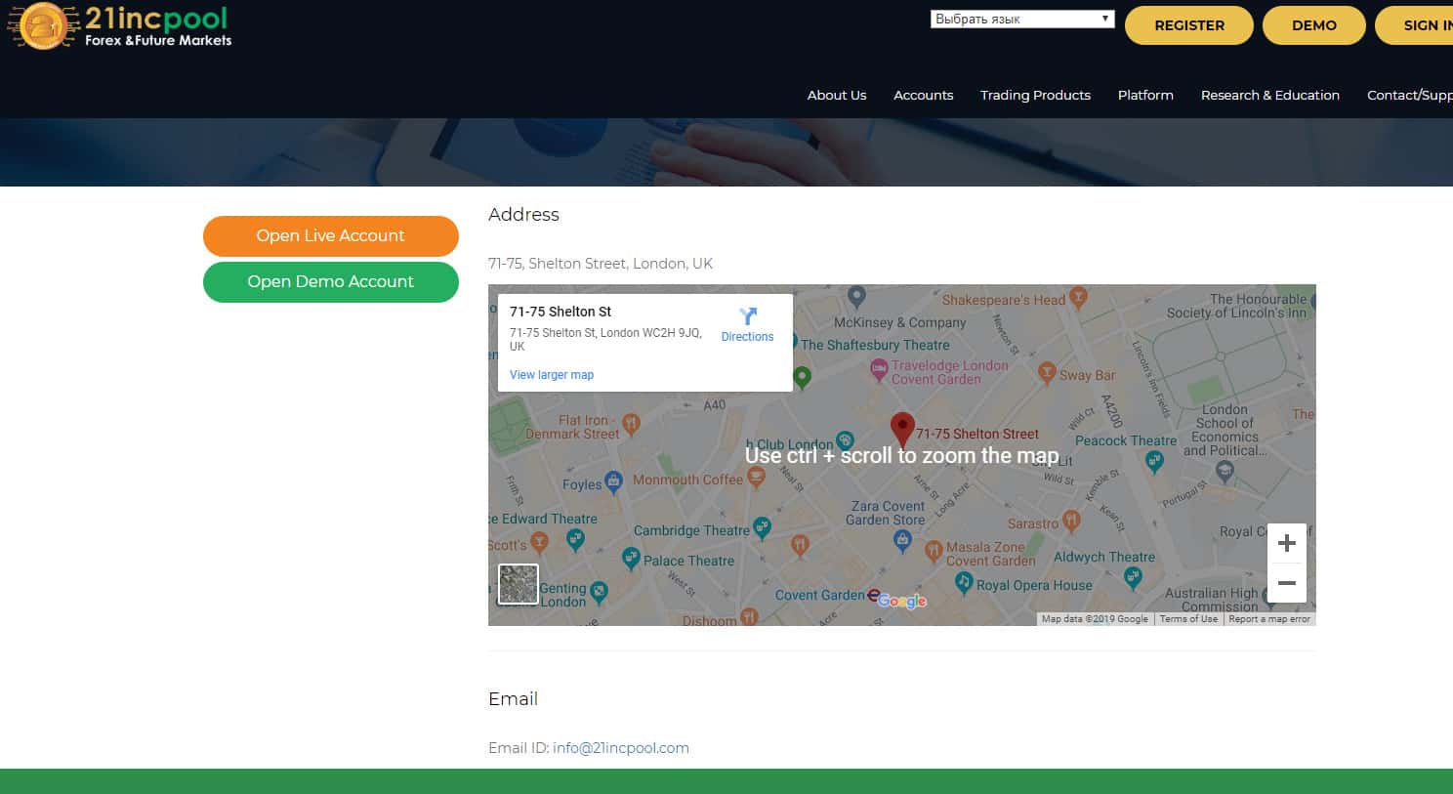Image resolution: width=1453 pixels, height=794 pixels.
Task: Select the Monmouth Coffee pin
Action: click(x=756, y=477)
